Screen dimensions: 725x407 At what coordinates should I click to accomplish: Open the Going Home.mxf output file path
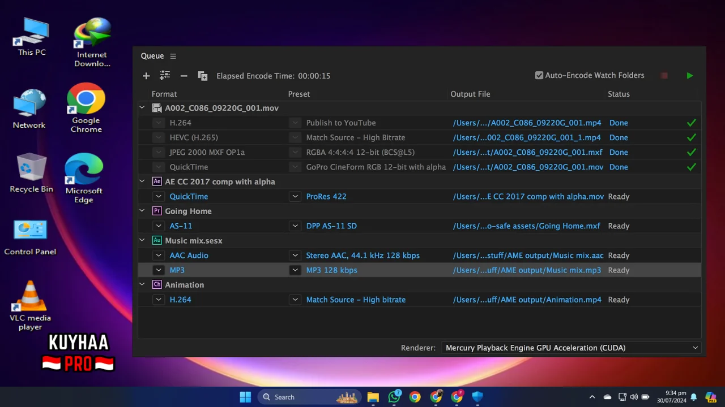(526, 226)
